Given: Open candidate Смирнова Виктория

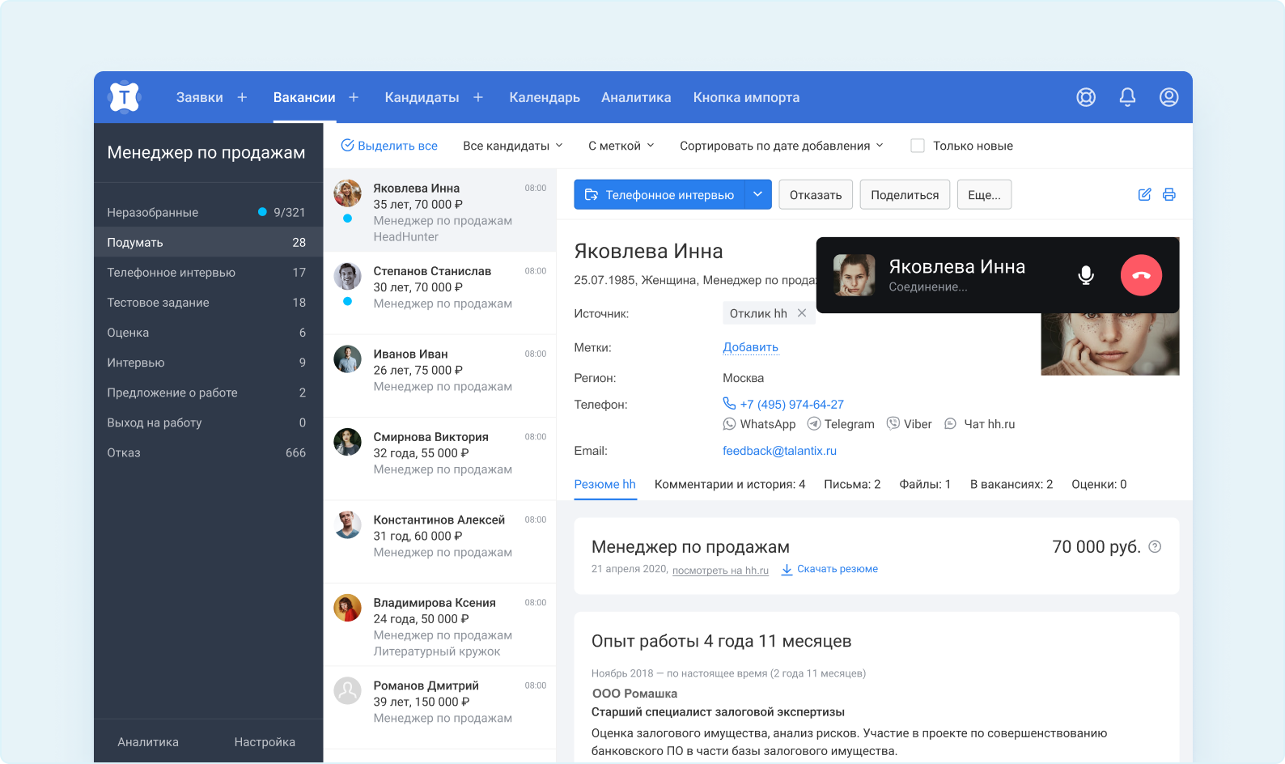Looking at the screenshot, I should click(440, 459).
